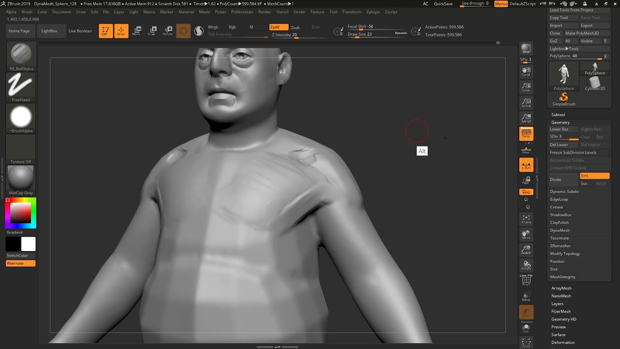620x349 pixels.
Task: Click the SDiv subdivision level slider
Action: (564, 137)
